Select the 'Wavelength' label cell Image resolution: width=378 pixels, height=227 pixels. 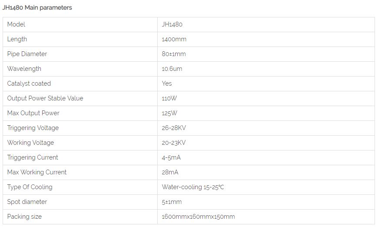pos(24,69)
